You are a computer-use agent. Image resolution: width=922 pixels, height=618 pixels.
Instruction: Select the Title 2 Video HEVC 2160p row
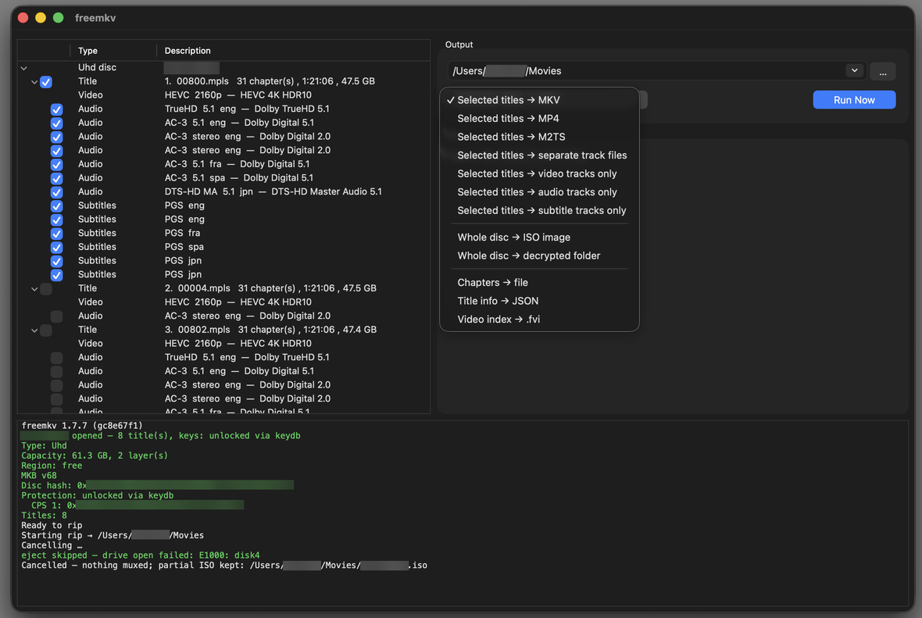coord(223,302)
